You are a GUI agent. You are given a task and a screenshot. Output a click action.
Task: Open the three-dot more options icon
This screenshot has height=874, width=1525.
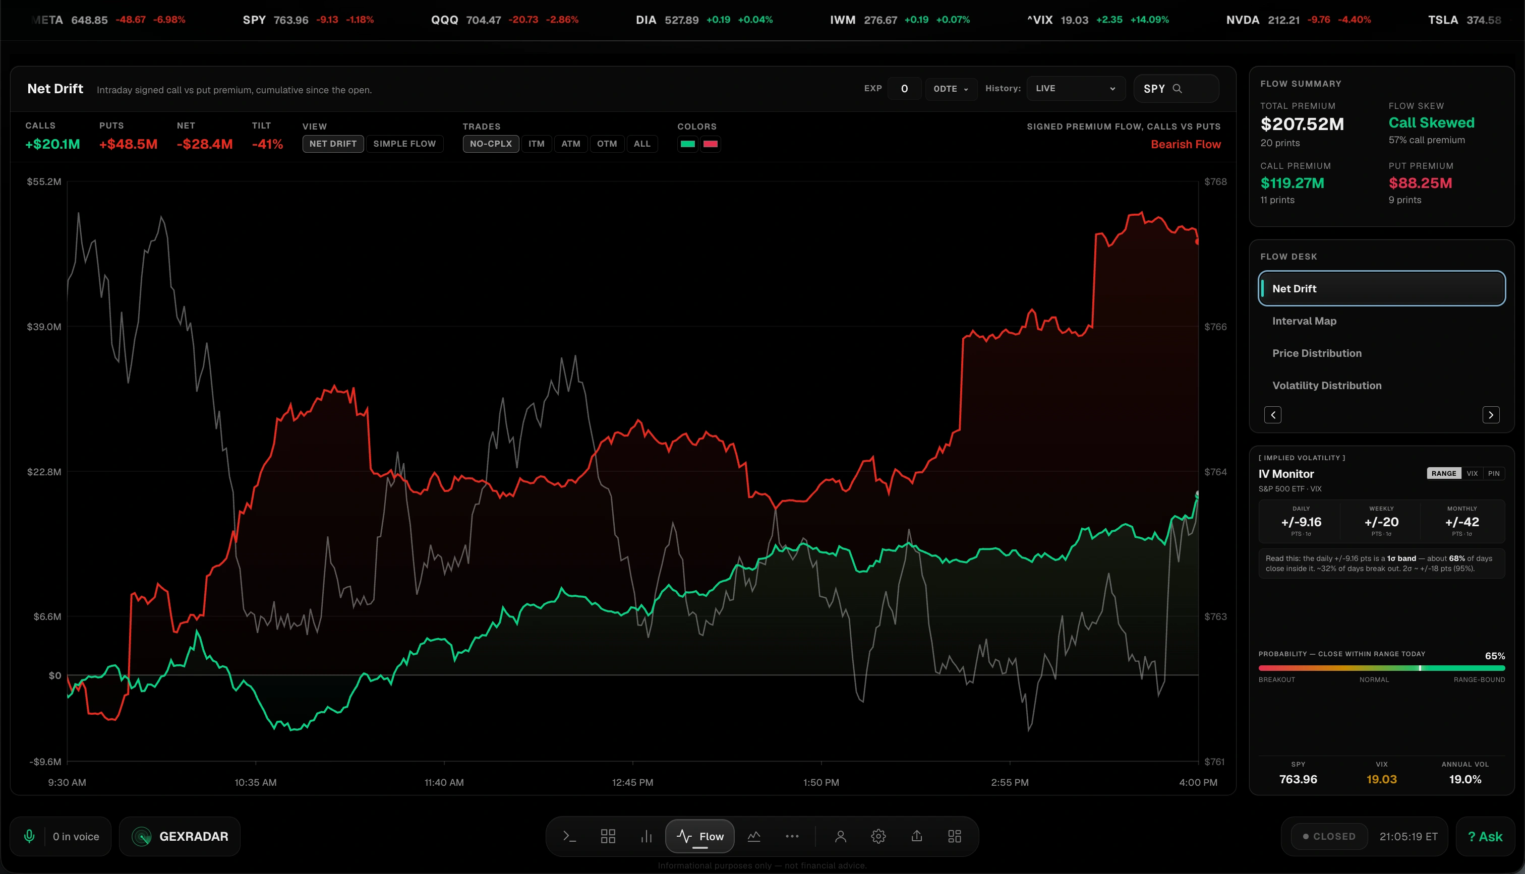pyautogui.click(x=792, y=836)
